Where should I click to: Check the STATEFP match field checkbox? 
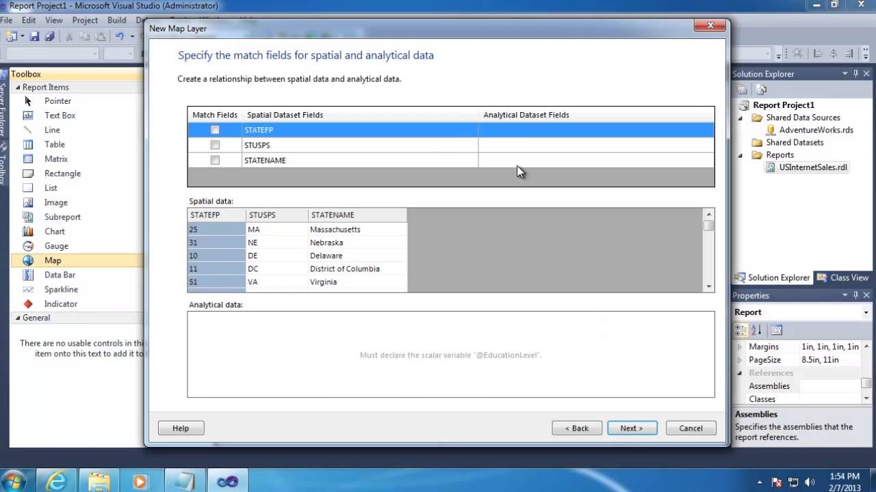pos(215,130)
